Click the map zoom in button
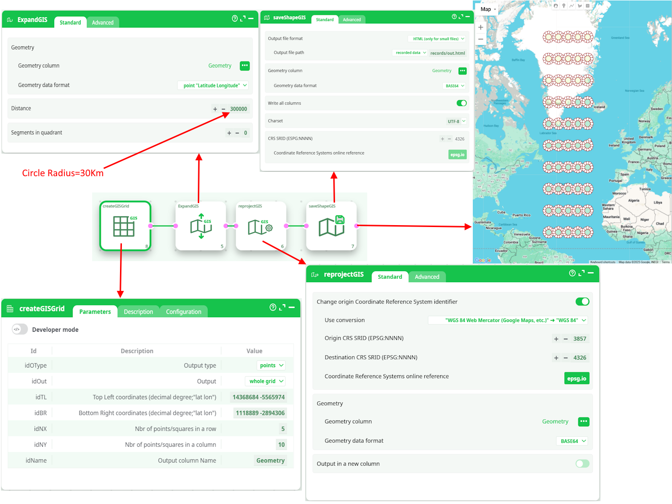Viewport: 672px width, 504px height. pyautogui.click(x=480, y=27)
